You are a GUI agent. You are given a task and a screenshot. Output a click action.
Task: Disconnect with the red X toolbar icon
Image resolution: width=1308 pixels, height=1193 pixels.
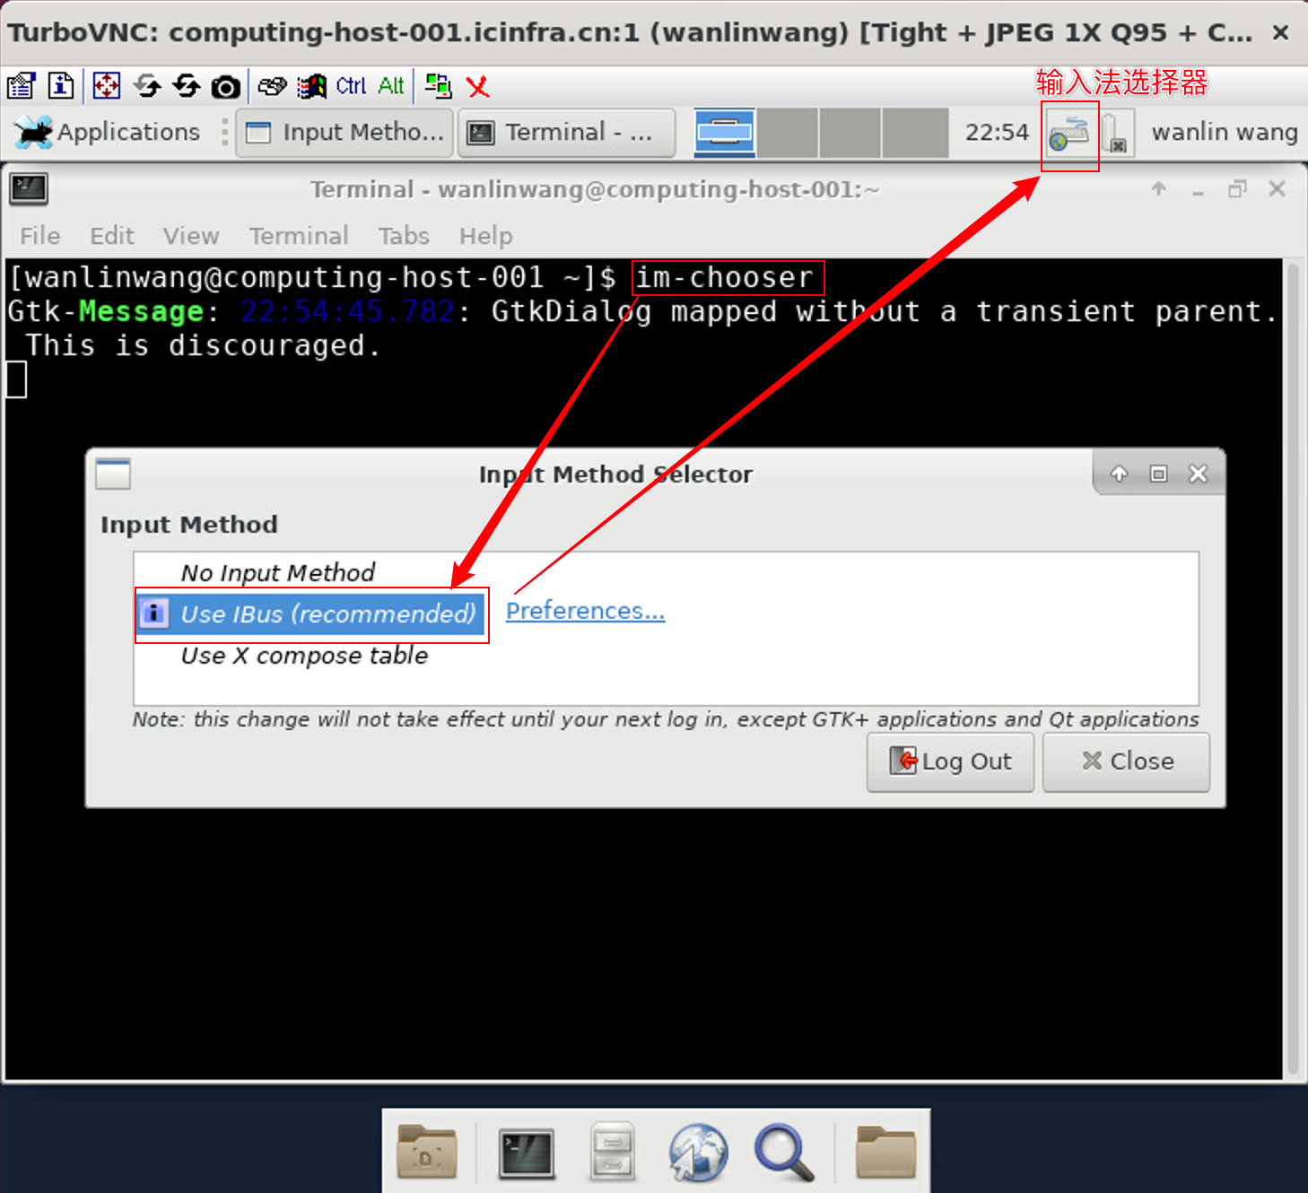pos(478,87)
